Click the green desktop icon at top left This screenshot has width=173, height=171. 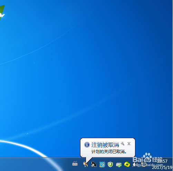[2, 13]
